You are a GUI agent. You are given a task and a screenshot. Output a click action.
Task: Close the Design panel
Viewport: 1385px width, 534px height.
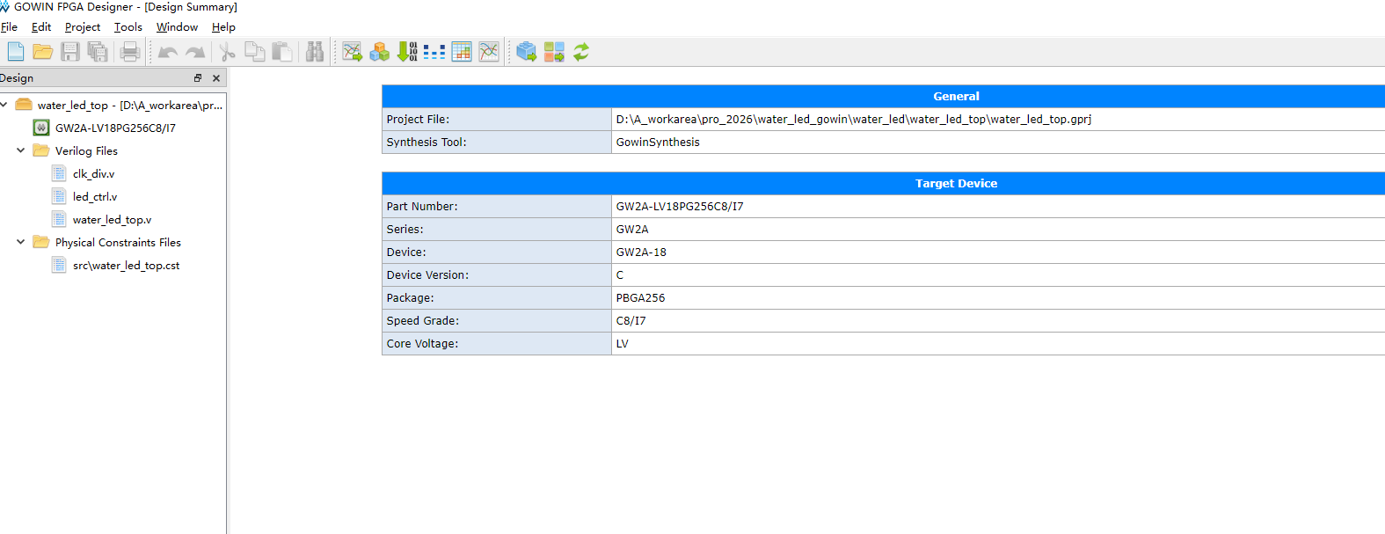tap(216, 78)
